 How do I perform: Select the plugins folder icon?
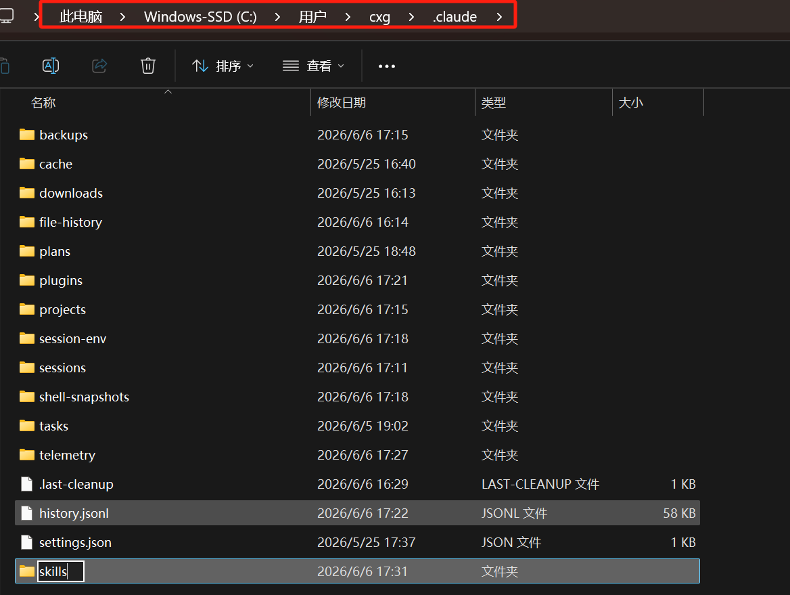point(26,280)
